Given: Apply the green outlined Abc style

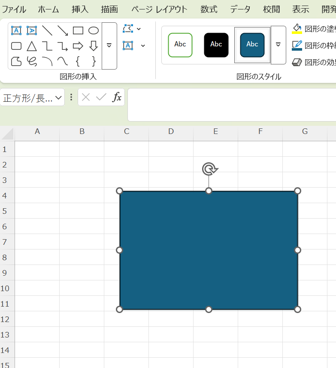Looking at the screenshot, I should coord(180,45).
